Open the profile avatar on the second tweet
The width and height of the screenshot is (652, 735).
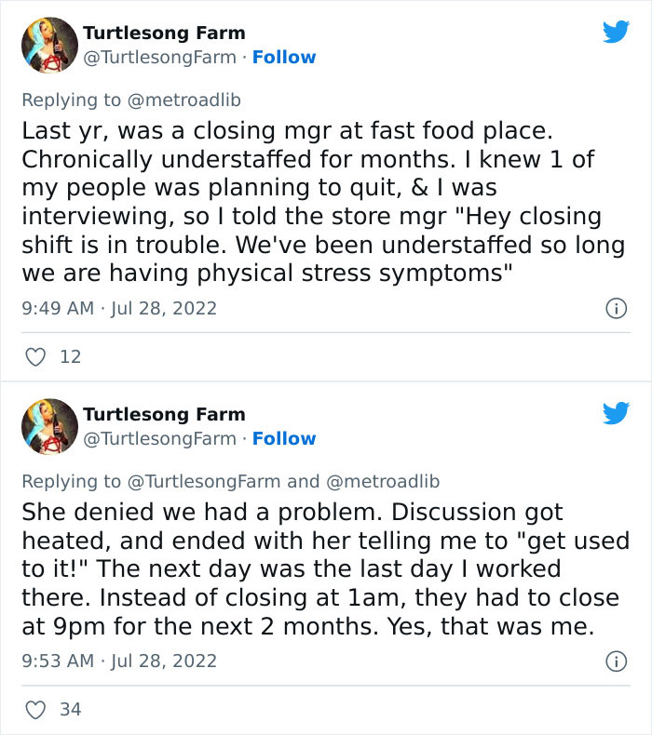coord(49,426)
